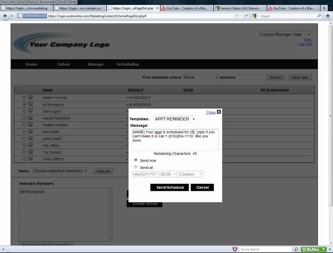333x253 pixels.
Task: Open a new tab with plus button
Action: [324, 8]
